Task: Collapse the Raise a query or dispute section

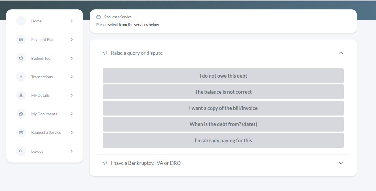Action: click(341, 53)
